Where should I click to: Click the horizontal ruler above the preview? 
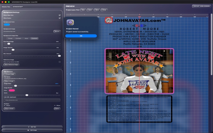137,15
